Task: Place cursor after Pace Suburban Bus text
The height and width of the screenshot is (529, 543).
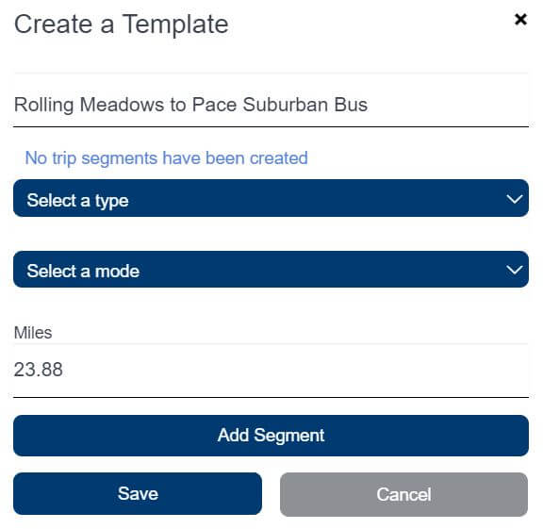Action: pyautogui.click(x=369, y=105)
